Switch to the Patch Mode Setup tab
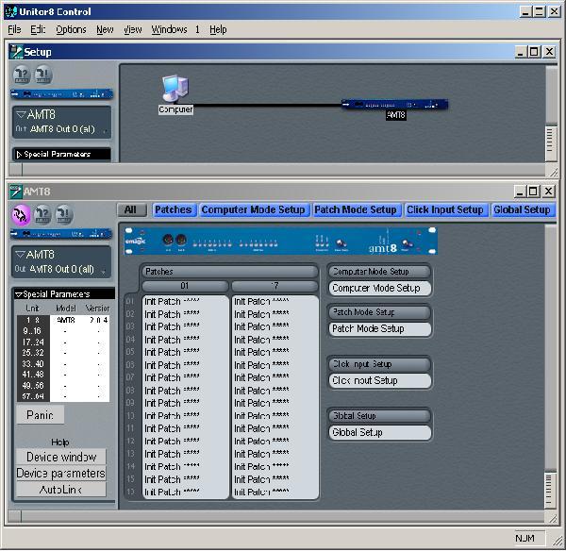Screen dimensions: 566x551 (356, 209)
